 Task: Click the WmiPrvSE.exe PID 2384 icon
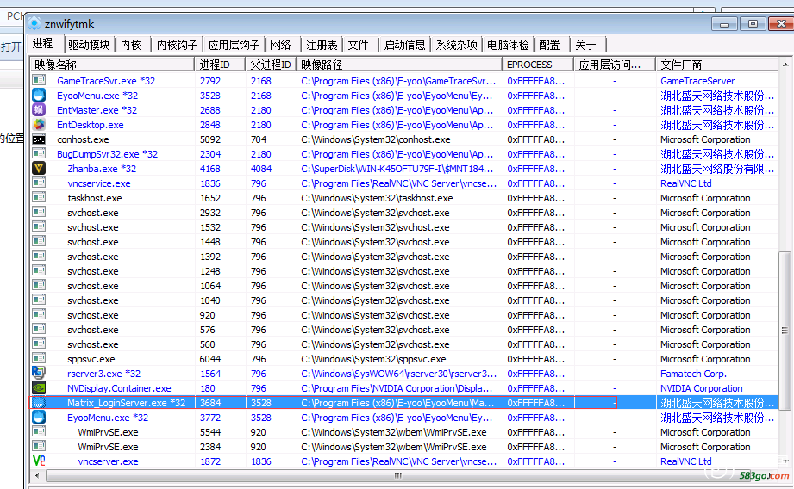click(39, 447)
